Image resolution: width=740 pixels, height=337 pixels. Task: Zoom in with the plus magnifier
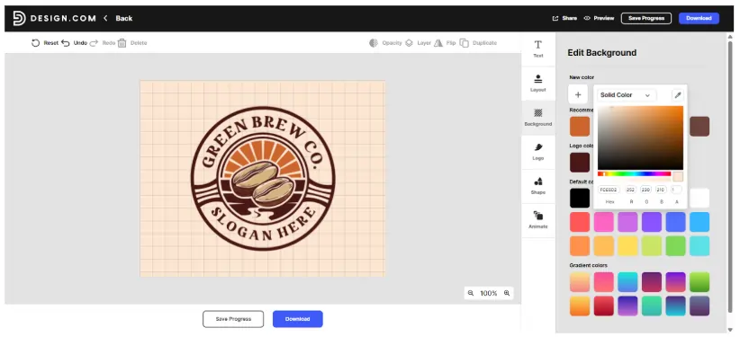pos(507,293)
